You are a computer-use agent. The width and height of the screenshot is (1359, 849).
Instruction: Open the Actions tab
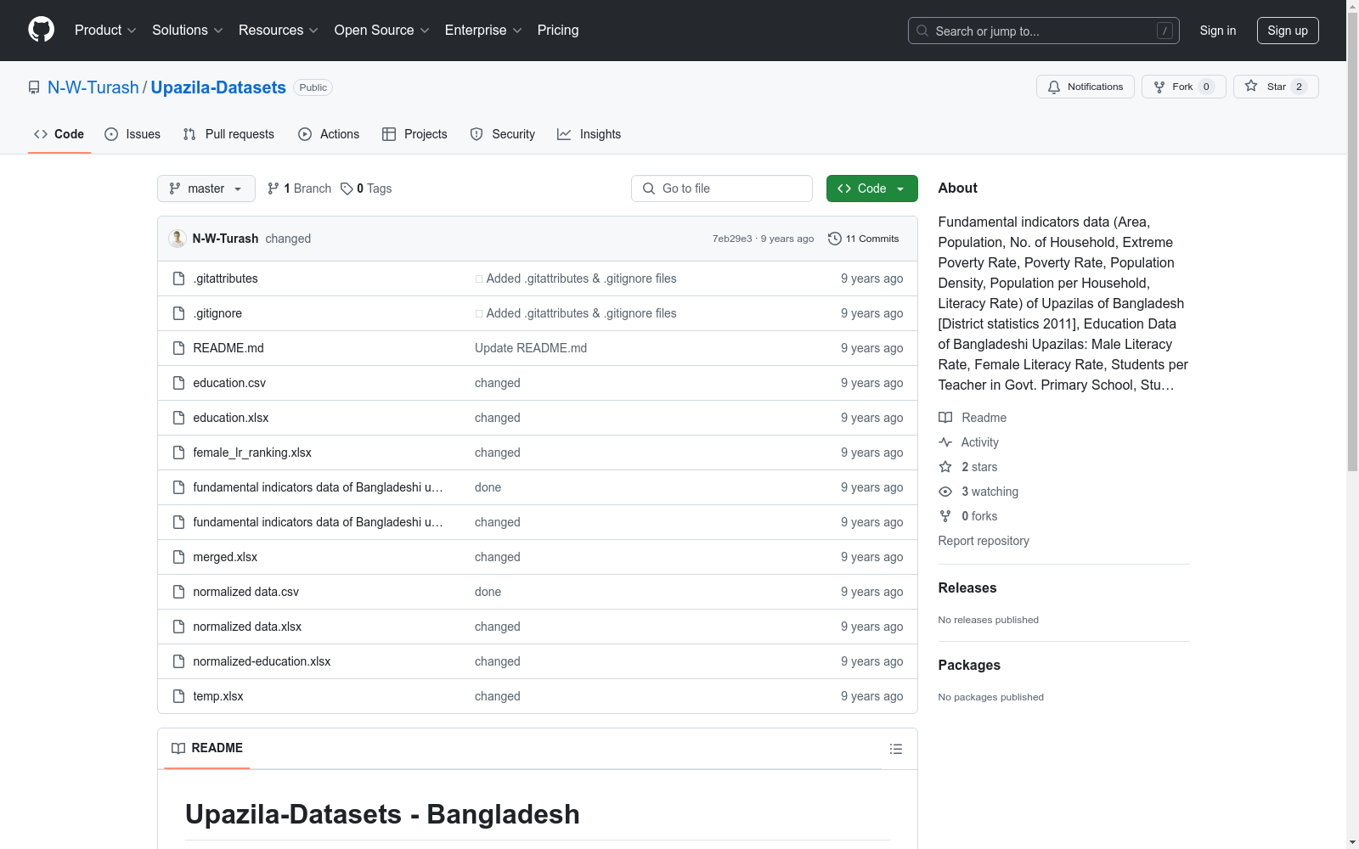click(329, 134)
